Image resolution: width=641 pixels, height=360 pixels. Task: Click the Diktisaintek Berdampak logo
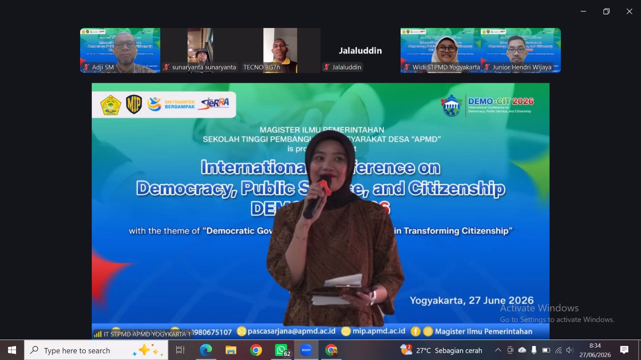(x=171, y=104)
